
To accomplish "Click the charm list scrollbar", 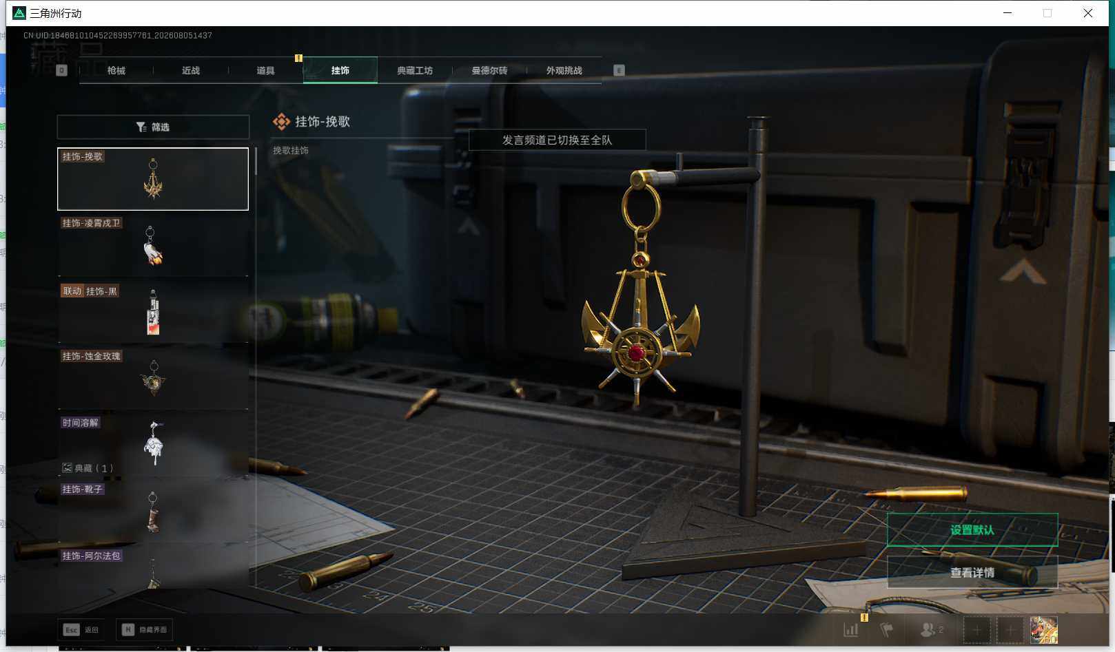I will (x=256, y=161).
